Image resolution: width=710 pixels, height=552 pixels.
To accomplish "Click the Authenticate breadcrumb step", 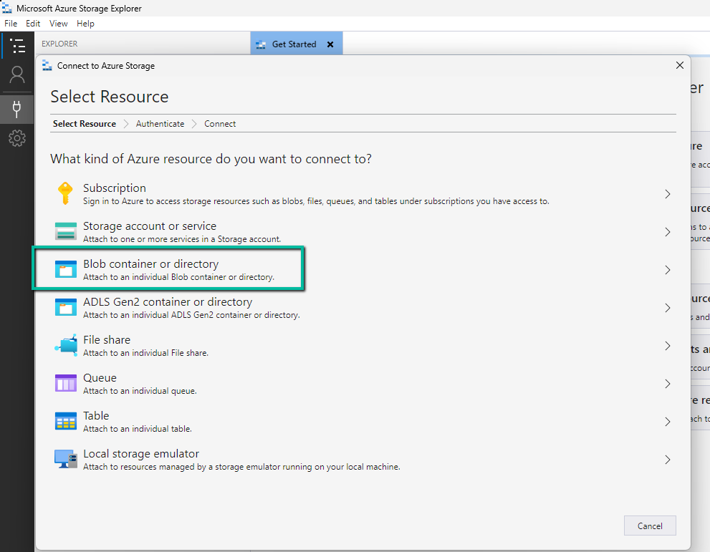I will click(x=160, y=124).
